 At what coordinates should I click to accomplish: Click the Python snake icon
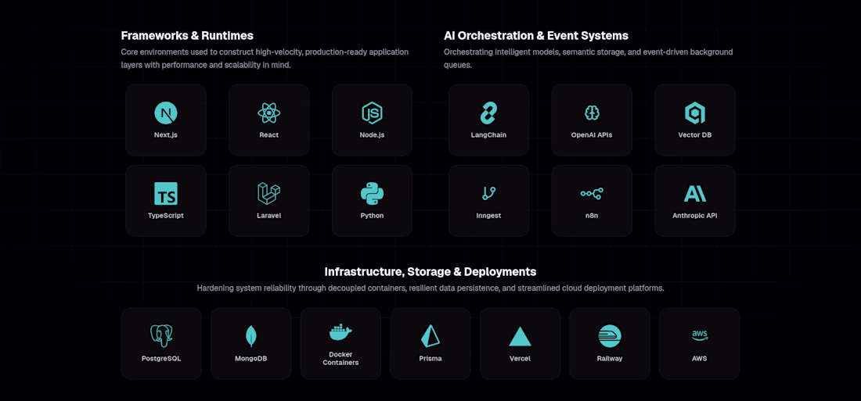pos(373,194)
